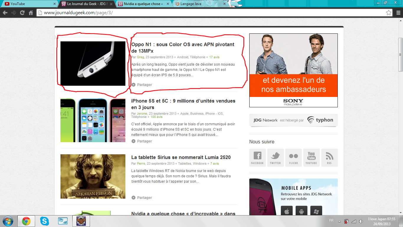
Task: Click the Android mobile app icon
Action: [301, 211]
